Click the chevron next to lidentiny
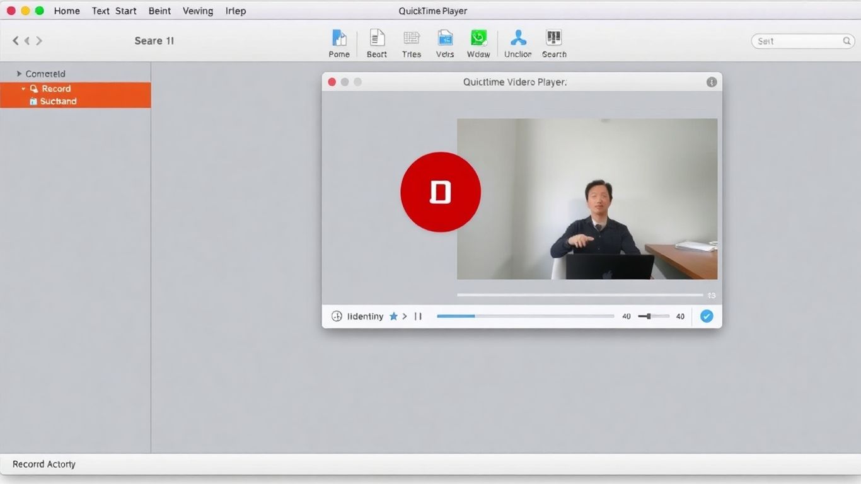 pos(405,316)
